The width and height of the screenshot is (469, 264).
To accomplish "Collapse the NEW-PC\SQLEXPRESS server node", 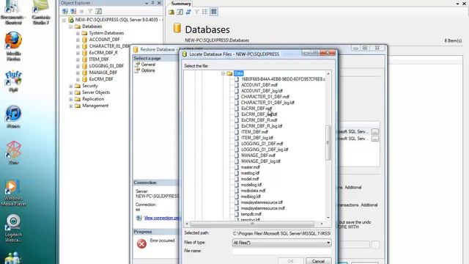I will click(64, 20).
